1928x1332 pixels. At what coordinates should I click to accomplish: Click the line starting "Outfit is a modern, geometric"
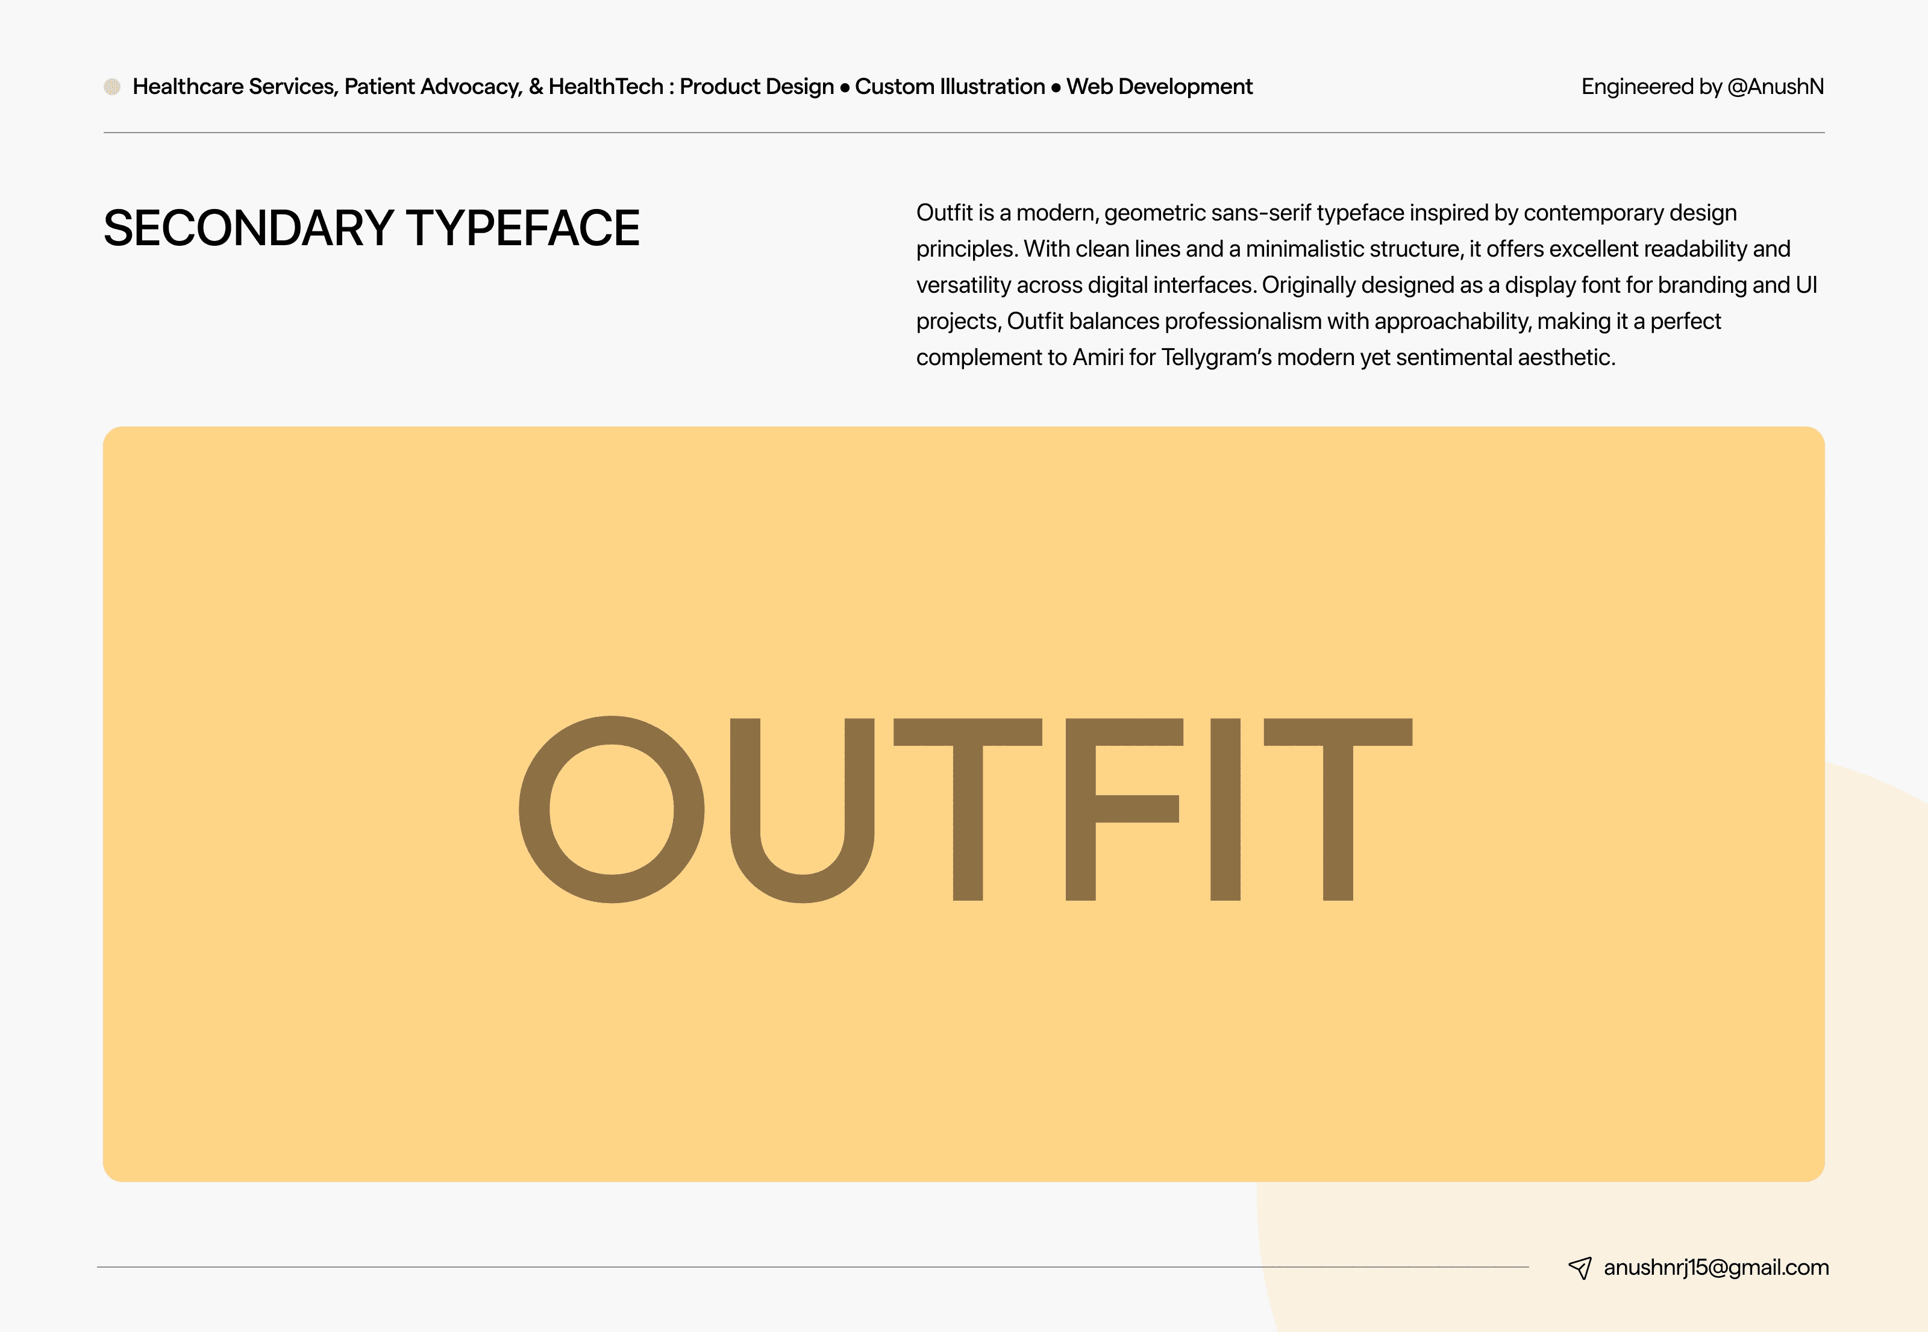(1326, 213)
